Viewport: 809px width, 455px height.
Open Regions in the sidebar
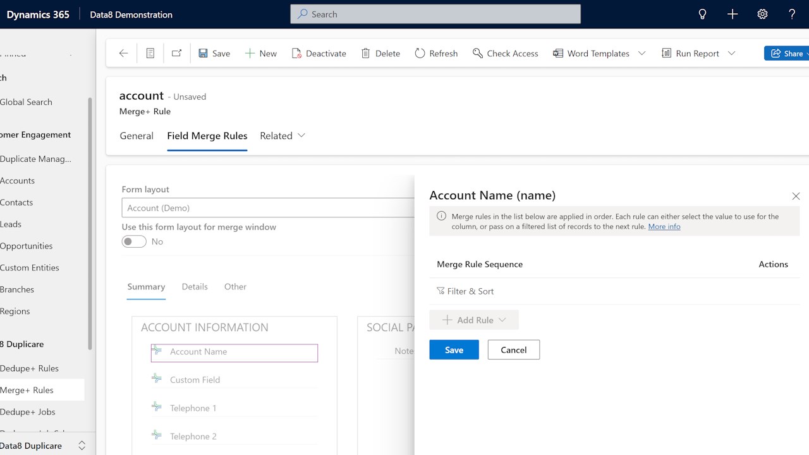point(15,311)
